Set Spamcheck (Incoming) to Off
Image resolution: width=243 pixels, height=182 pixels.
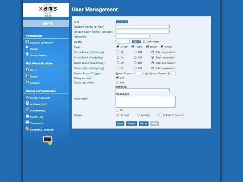click(x=135, y=63)
